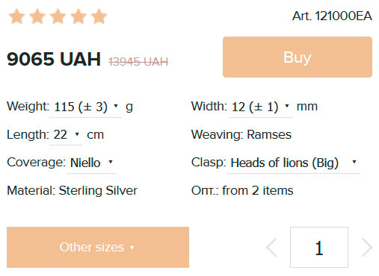Click the first rating star
This screenshot has height=276, width=379.
point(16,16)
